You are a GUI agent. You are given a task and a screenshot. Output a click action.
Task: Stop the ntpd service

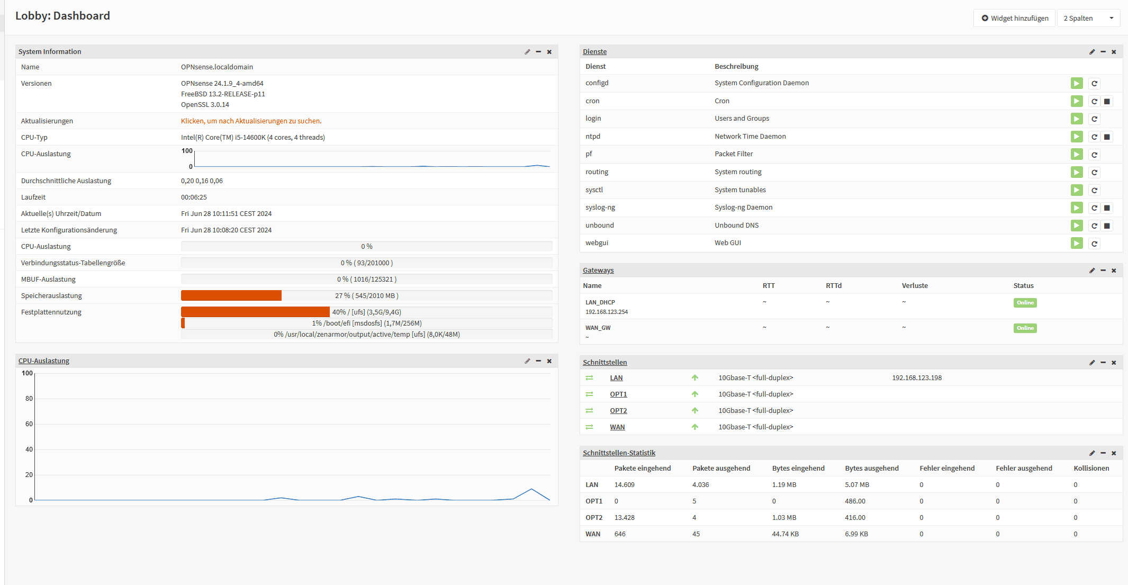[1107, 137]
